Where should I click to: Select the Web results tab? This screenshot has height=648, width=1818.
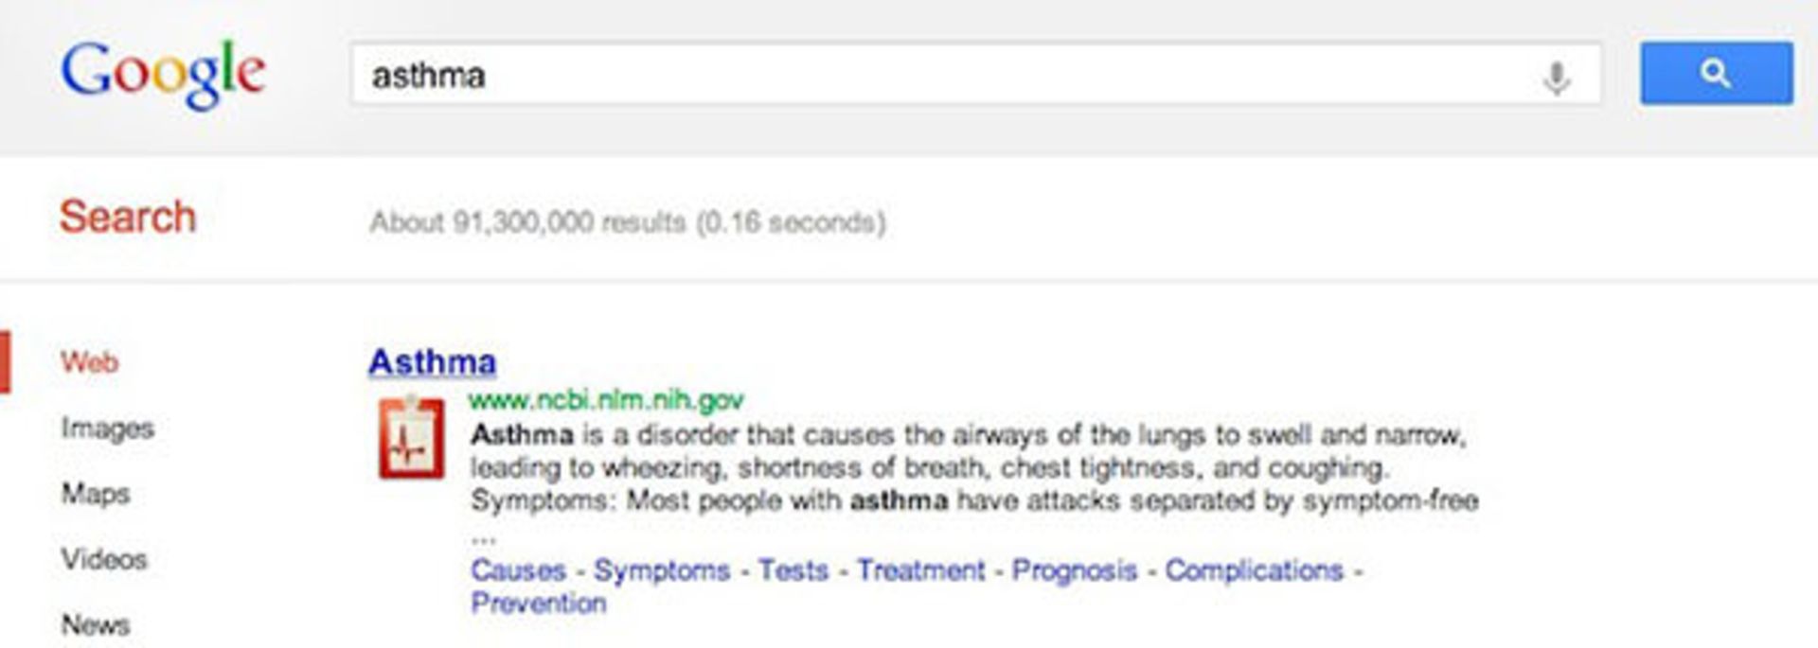(x=89, y=361)
